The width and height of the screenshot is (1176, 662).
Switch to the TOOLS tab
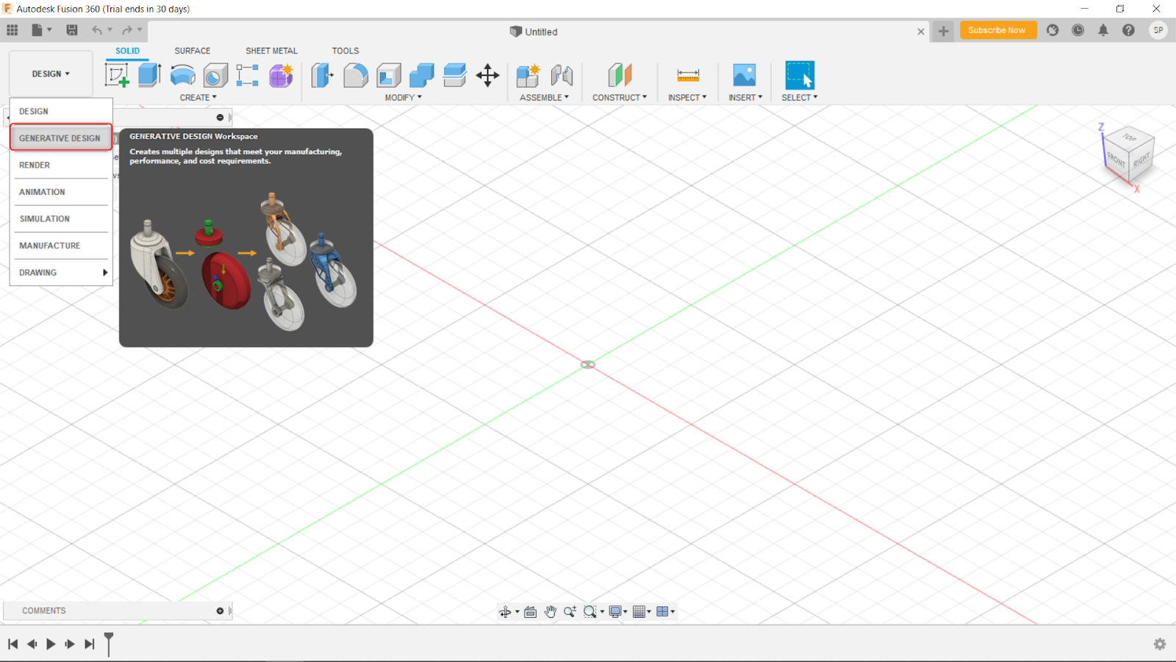pyautogui.click(x=345, y=51)
